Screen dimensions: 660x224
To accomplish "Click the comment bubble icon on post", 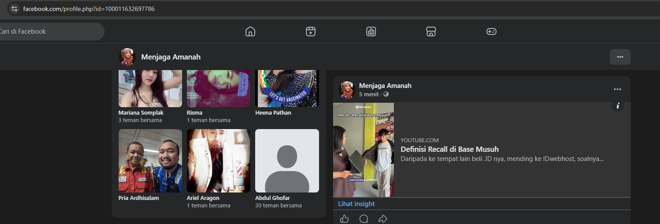I will coord(364,219).
